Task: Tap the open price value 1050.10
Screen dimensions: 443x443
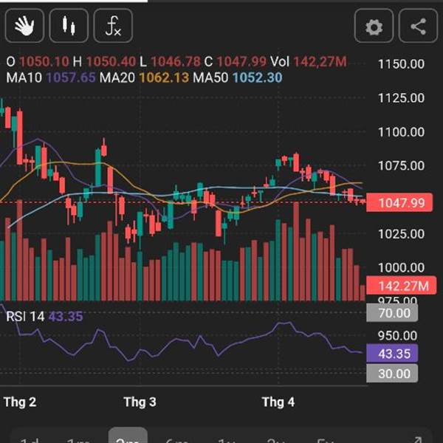Action: click(x=44, y=61)
